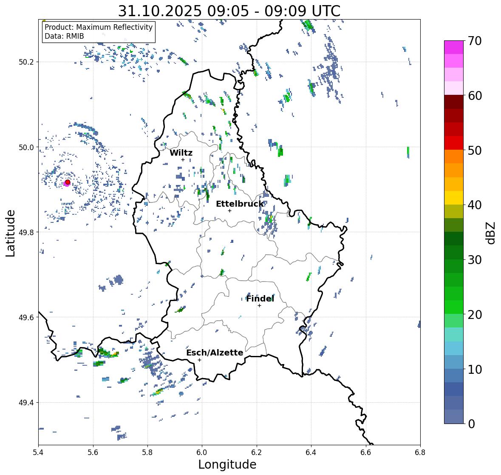Image resolution: width=501 pixels, height=475 pixels.
Task: Click the Latitude axis label
Action: 10,233
